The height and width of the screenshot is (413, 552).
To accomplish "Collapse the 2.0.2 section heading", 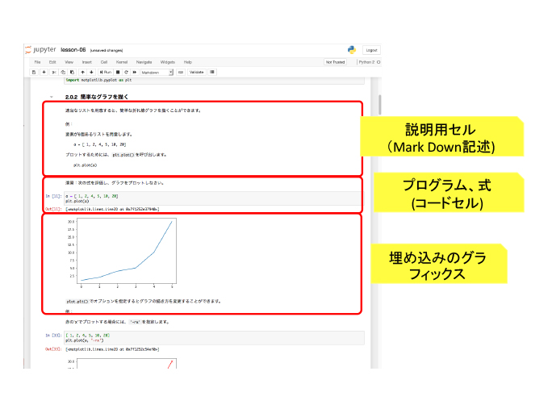I will [51, 97].
